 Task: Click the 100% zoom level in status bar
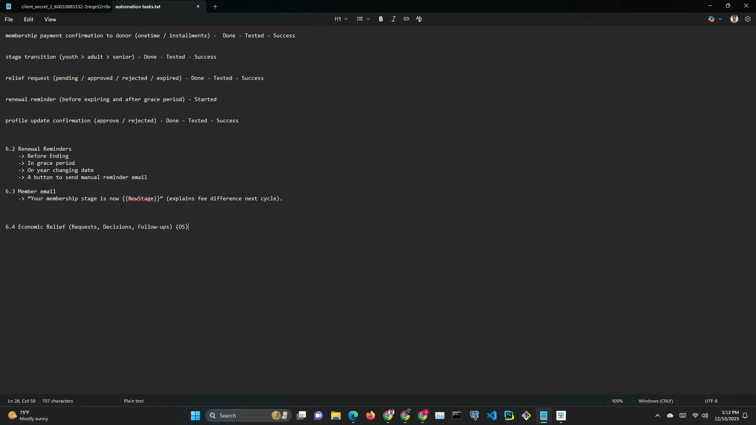pyautogui.click(x=617, y=401)
